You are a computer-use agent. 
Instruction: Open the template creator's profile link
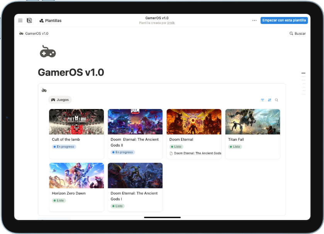coord(171,23)
